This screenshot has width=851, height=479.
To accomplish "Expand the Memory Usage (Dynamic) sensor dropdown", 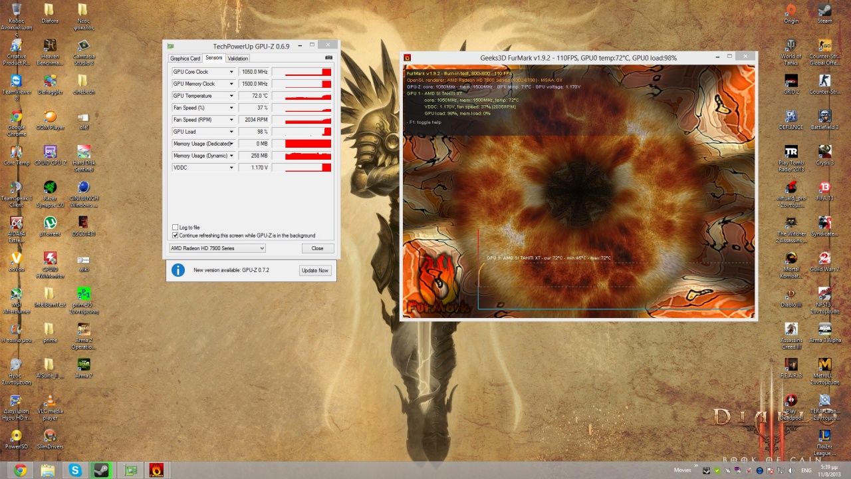I will point(231,156).
